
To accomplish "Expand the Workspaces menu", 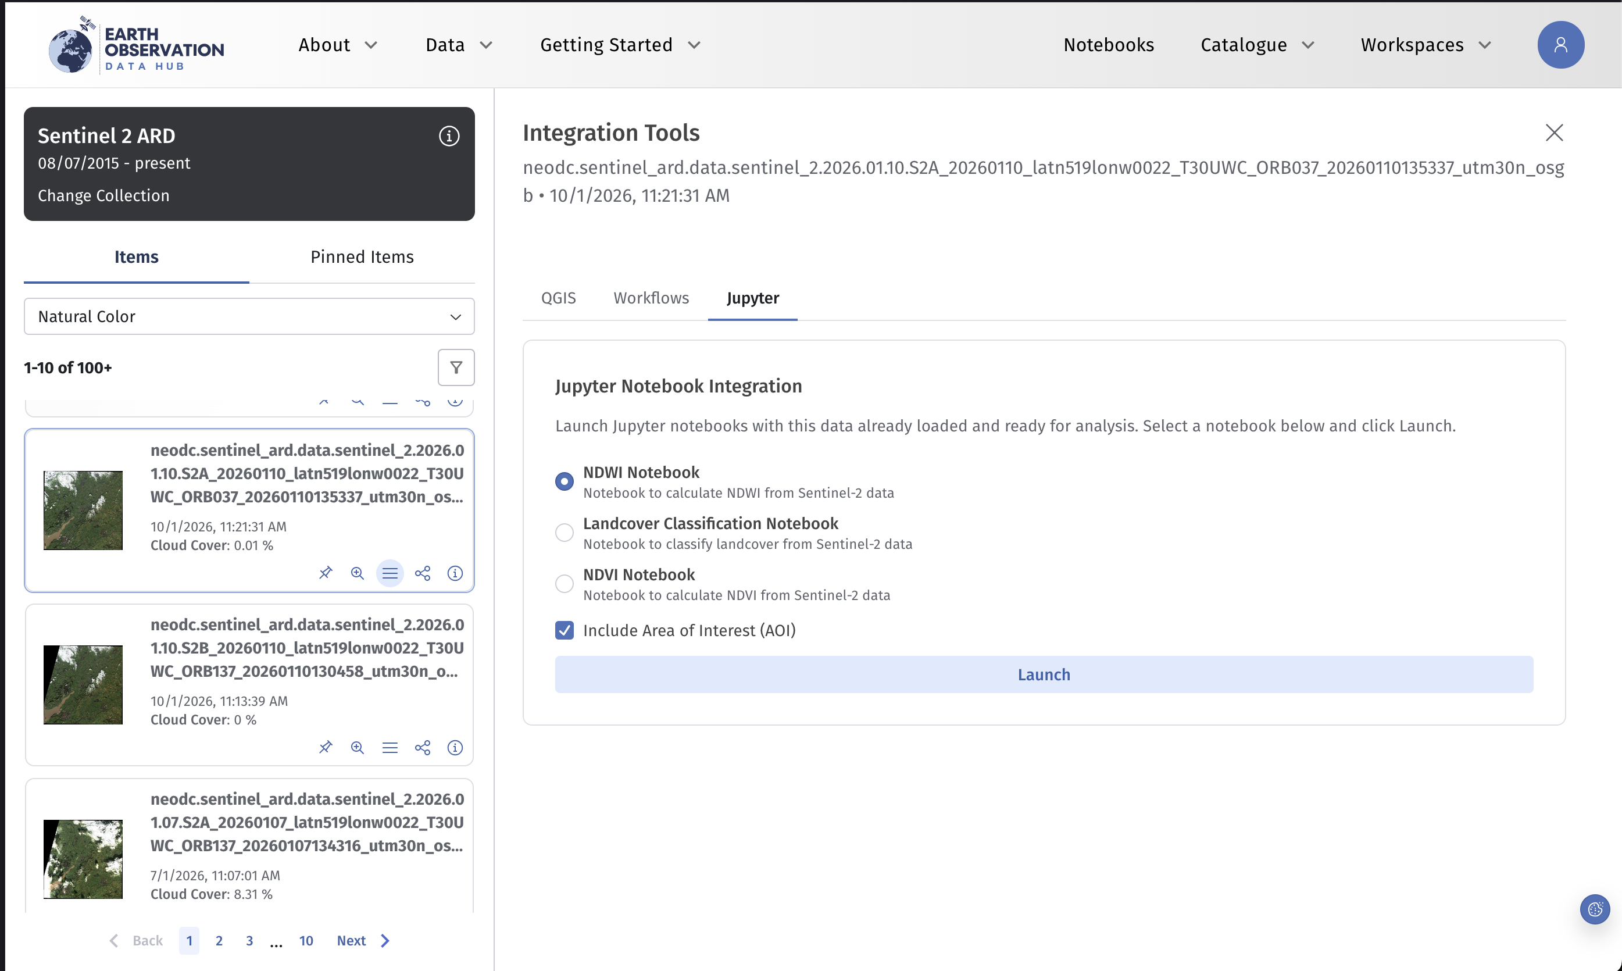I will (x=1425, y=45).
